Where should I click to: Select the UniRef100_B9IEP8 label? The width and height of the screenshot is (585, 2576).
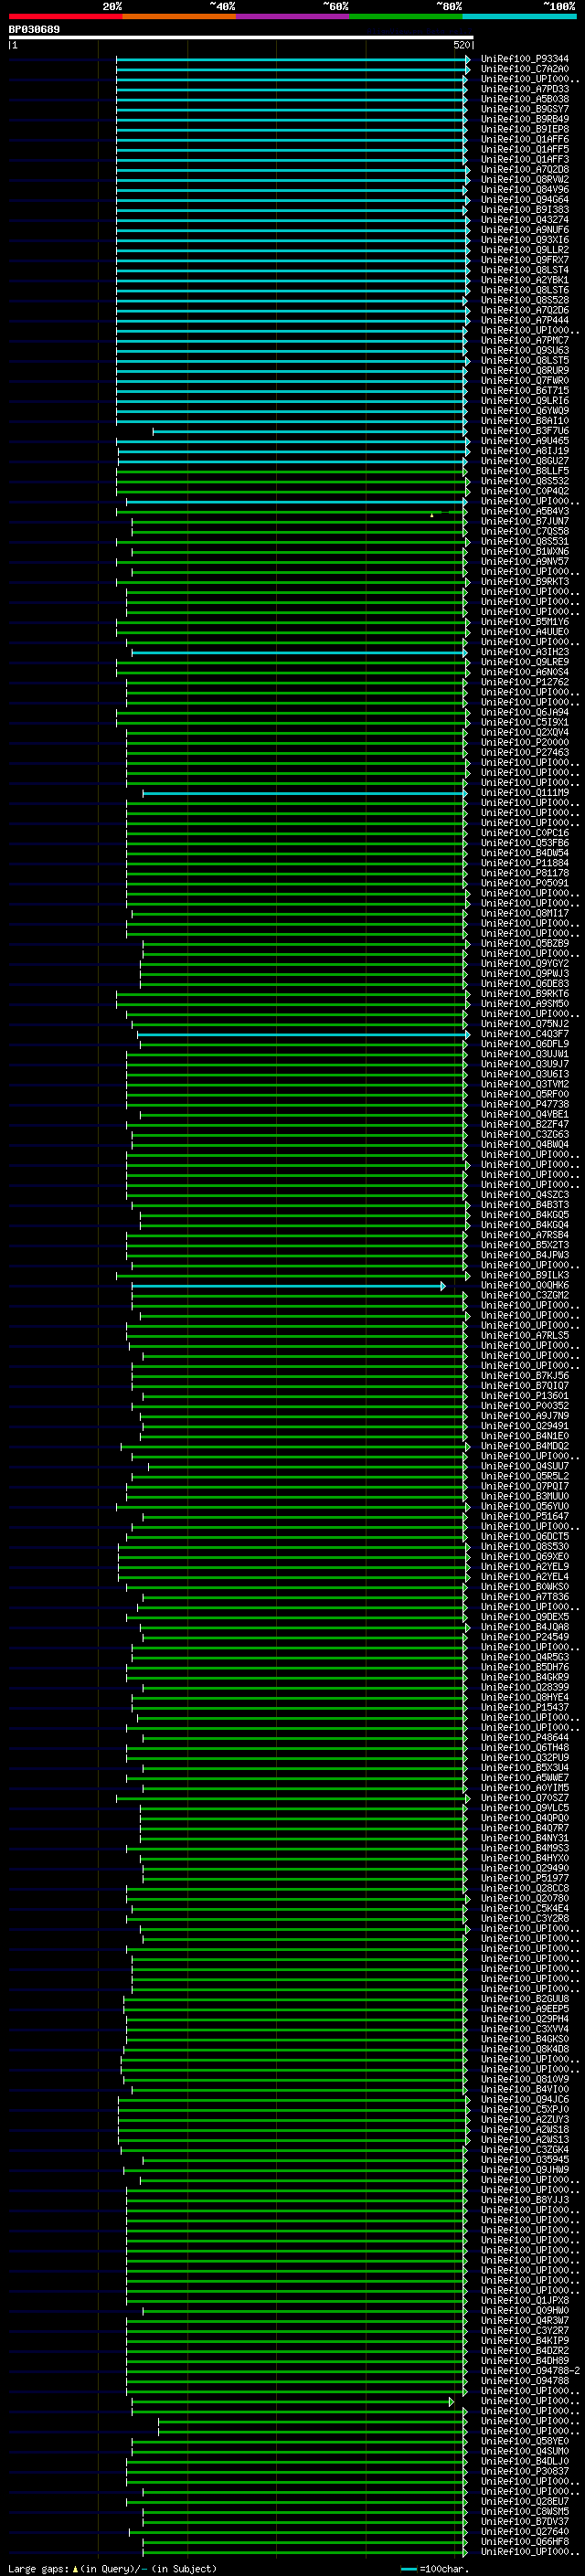[x=524, y=129]
